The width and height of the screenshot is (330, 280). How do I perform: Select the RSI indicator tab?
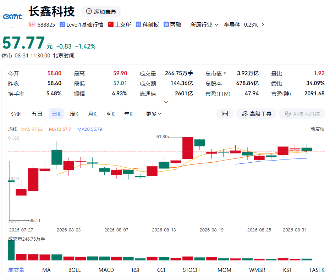point(136,270)
